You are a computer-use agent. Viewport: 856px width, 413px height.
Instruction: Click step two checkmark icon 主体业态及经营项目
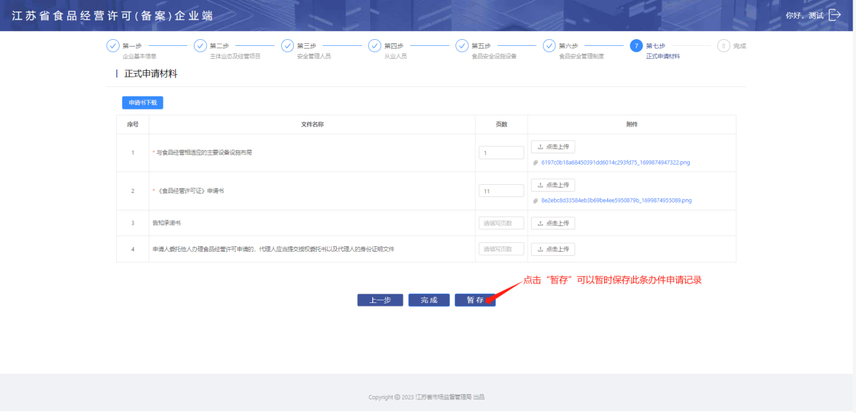pyautogui.click(x=200, y=46)
